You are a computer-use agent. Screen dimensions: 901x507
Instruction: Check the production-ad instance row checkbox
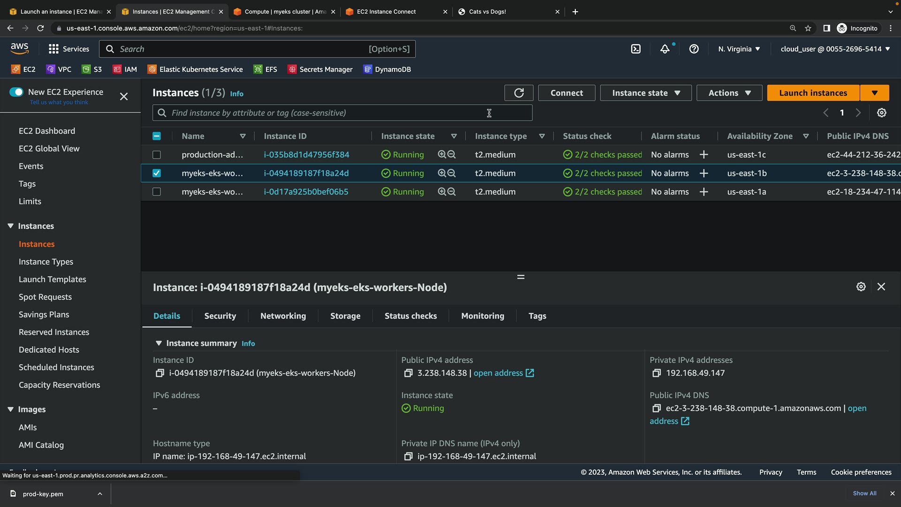point(157,154)
